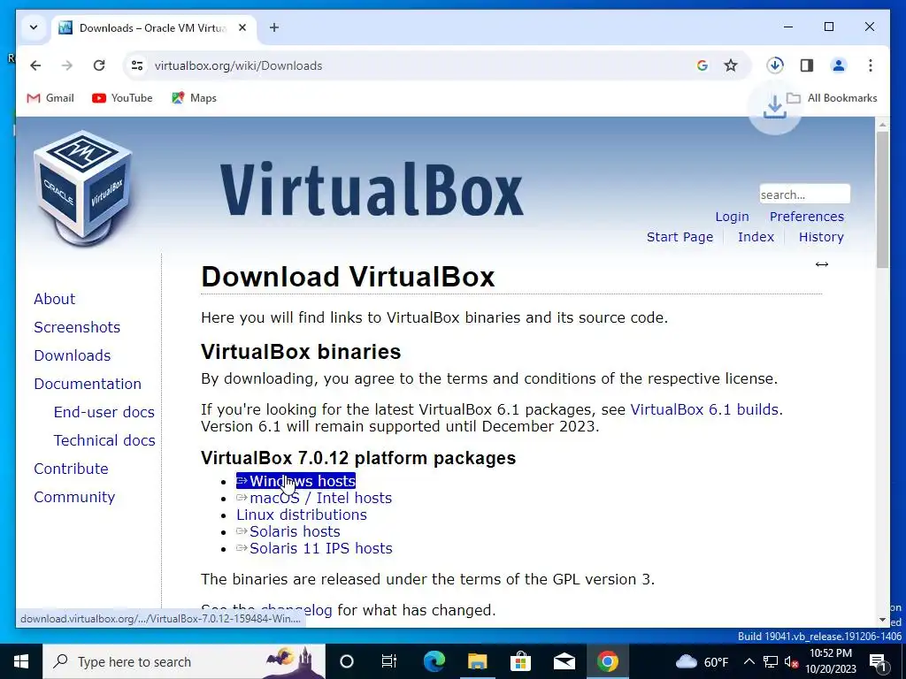Expand the tab search dropdown arrow
The height and width of the screenshot is (679, 906).
click(34, 27)
